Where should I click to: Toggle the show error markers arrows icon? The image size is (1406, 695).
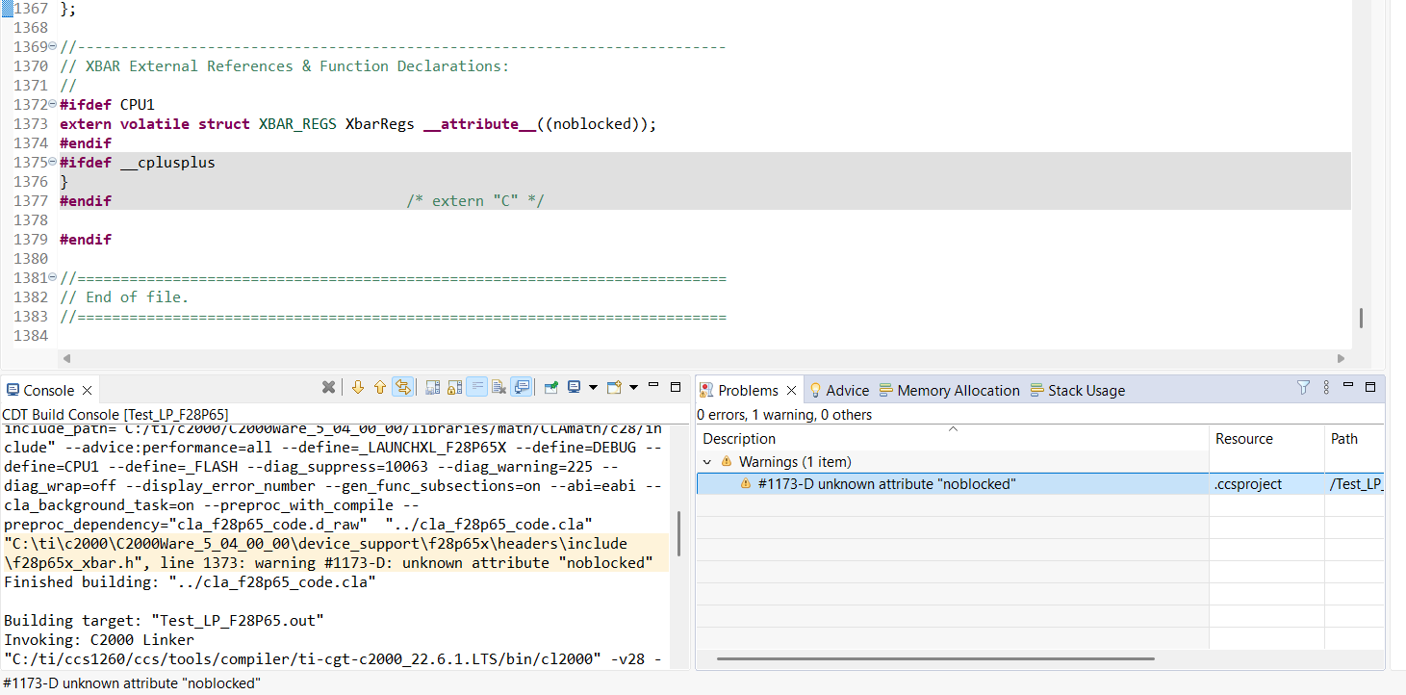pyautogui.click(x=403, y=387)
